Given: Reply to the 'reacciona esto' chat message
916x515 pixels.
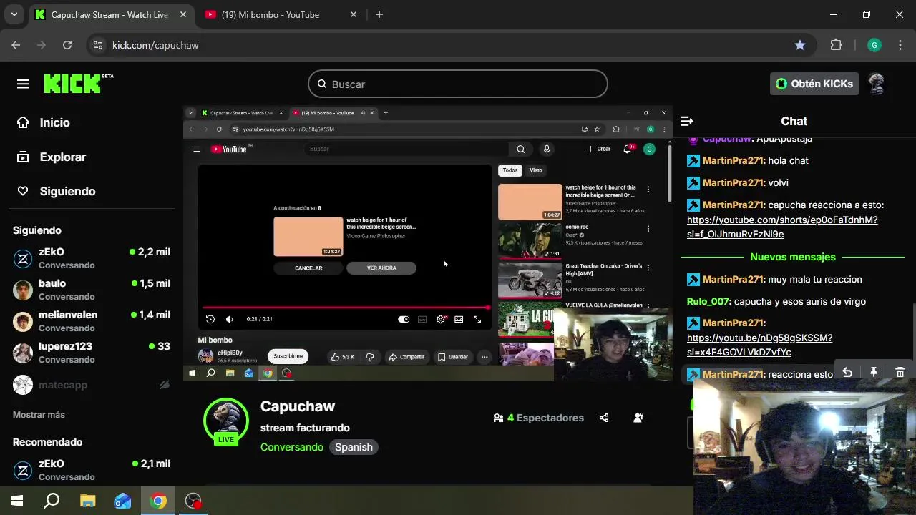Looking at the screenshot, I should click(847, 372).
